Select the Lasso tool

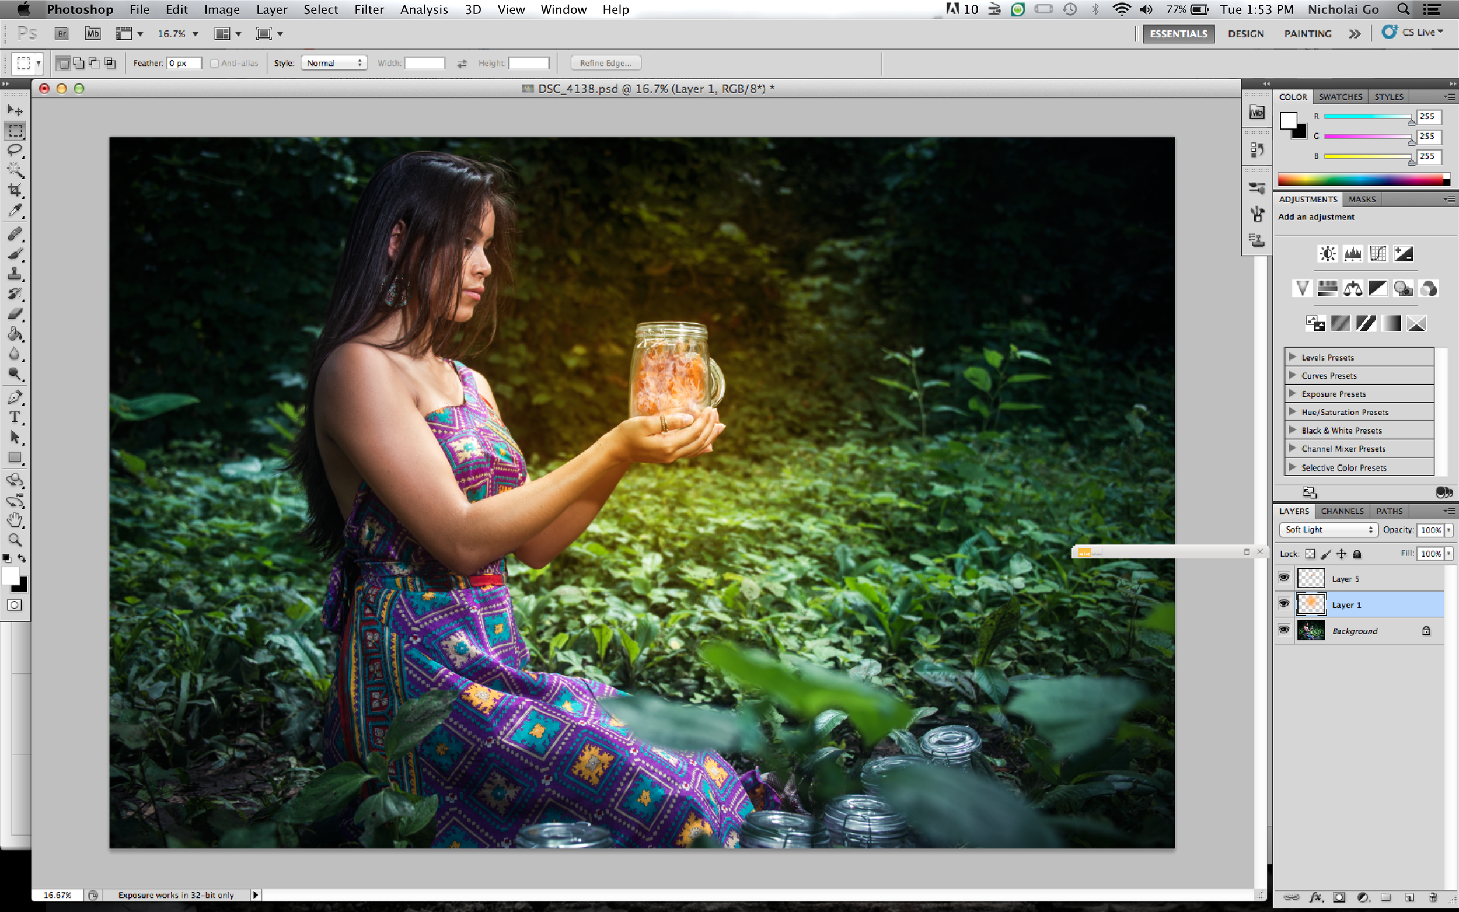click(15, 150)
